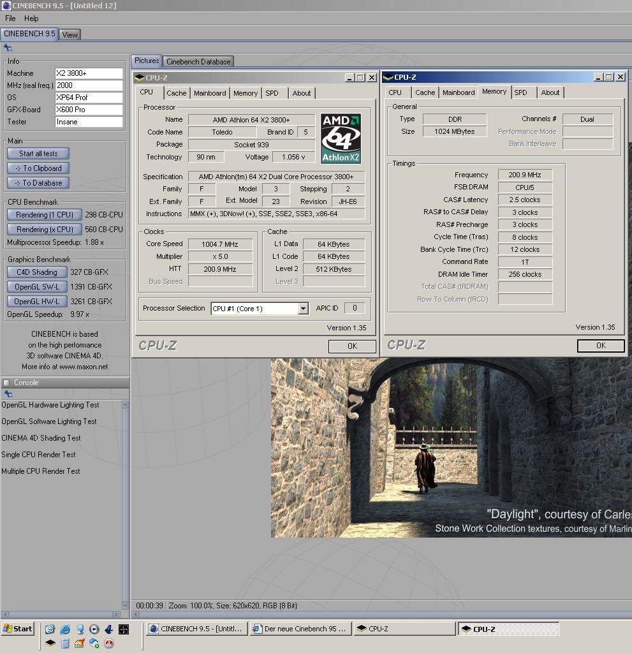This screenshot has height=653, width=632.
Task: Run the Rendering (1 CPU) benchmark
Action: point(44,215)
